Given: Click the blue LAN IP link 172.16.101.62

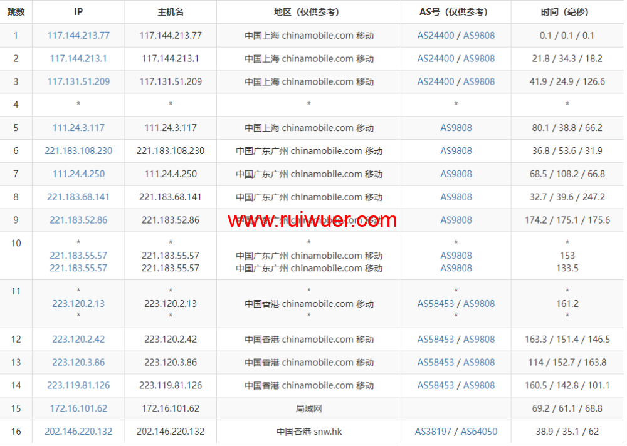Looking at the screenshot, I should pyautogui.click(x=78, y=408).
